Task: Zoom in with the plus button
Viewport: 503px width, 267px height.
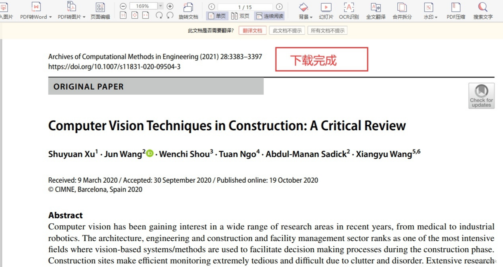Action: (x=170, y=6)
